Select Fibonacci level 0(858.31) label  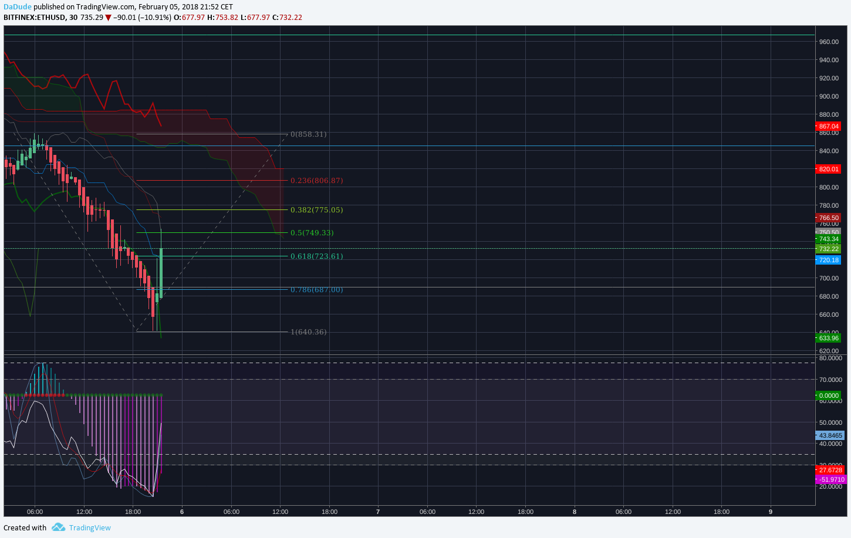click(x=309, y=134)
